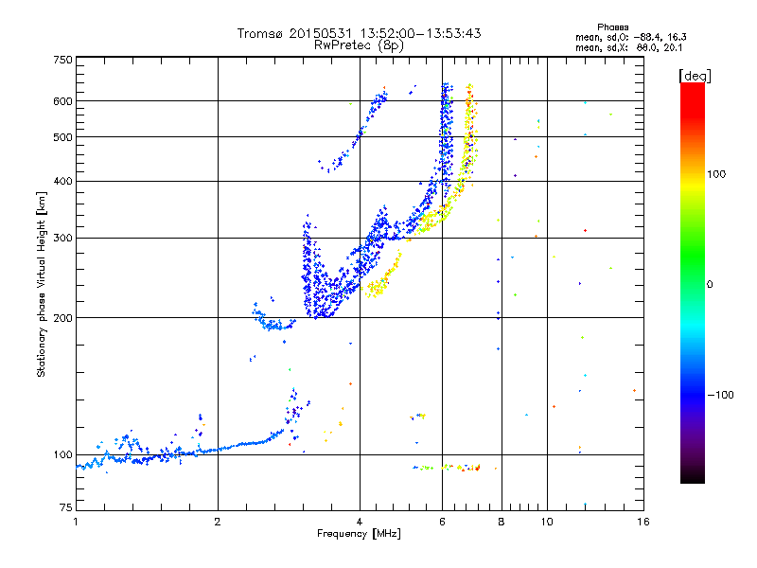Viewport: 757px width, 568px height.
Task: Click the 'mean, sd,X: 88.0, 20.1' line
Action: click(x=628, y=47)
